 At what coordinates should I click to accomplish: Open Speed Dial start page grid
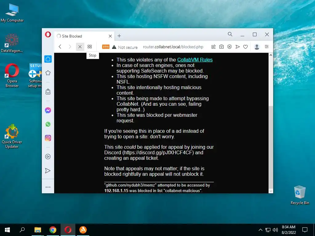(x=90, y=47)
